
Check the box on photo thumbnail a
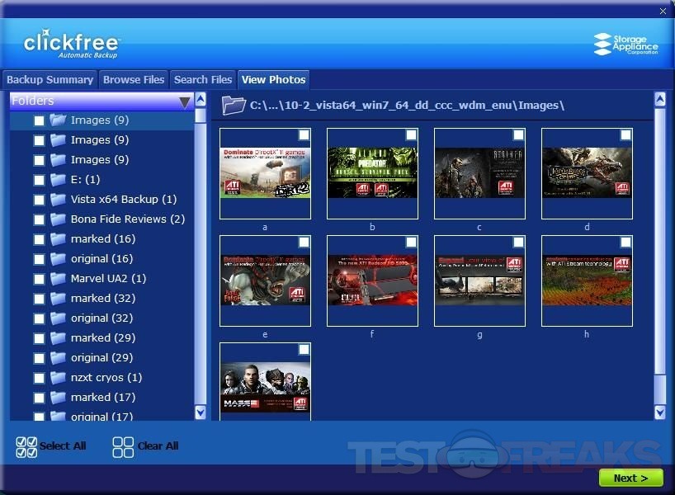pyautogui.click(x=304, y=134)
